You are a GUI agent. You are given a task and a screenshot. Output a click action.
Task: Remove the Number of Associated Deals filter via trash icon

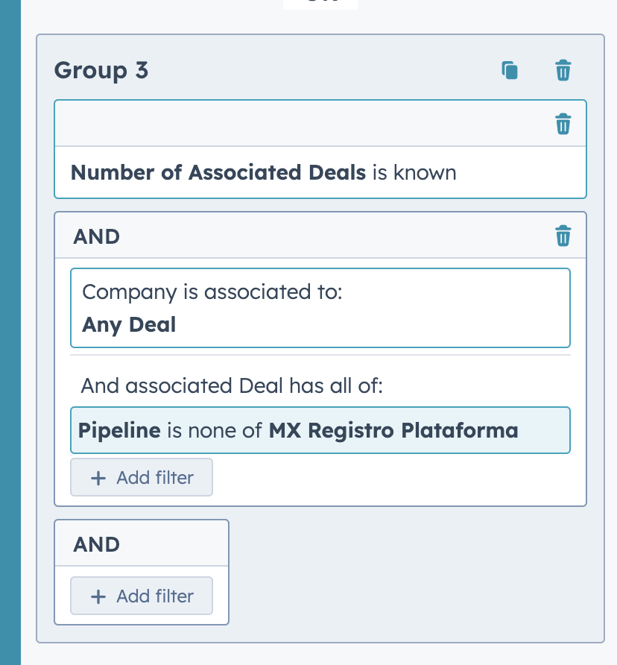point(563,124)
